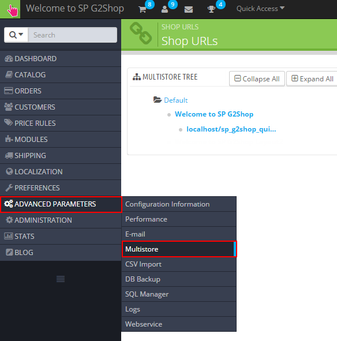Viewport: 337px width, 341px height.
Task: Expand all multistore tree nodes
Action: [312, 78]
